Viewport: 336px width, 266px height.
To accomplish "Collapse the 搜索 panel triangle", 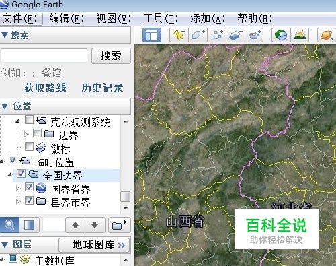I will 5,35.
